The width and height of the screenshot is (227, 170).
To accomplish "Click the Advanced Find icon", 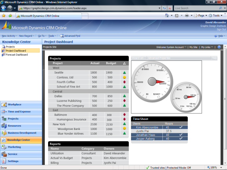I will [x=62, y=36].
